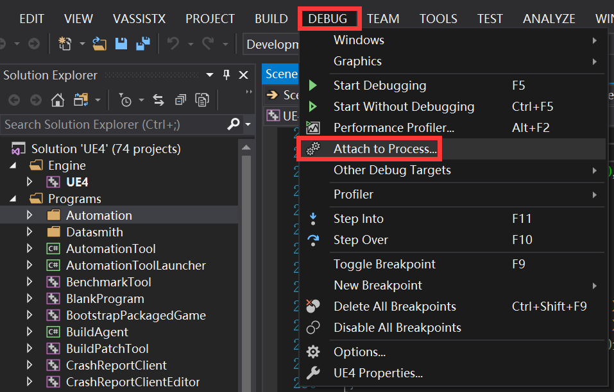Viewport: 614px width, 392px height.
Task: Sync Solution Explorer with active document
Action: pos(158,100)
